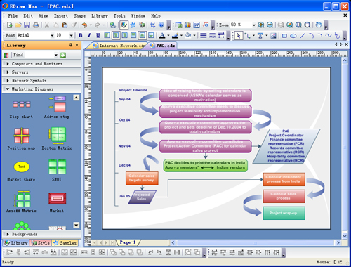Choose the Rectangle drawing tool
Image resolution: width=351 pixels, height=267 pixels.
tap(284, 36)
